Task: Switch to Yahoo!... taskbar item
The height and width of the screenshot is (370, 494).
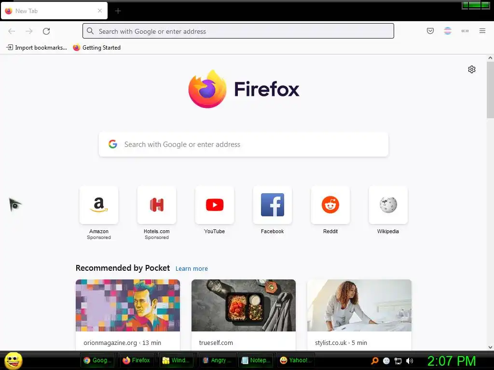Action: (x=296, y=360)
